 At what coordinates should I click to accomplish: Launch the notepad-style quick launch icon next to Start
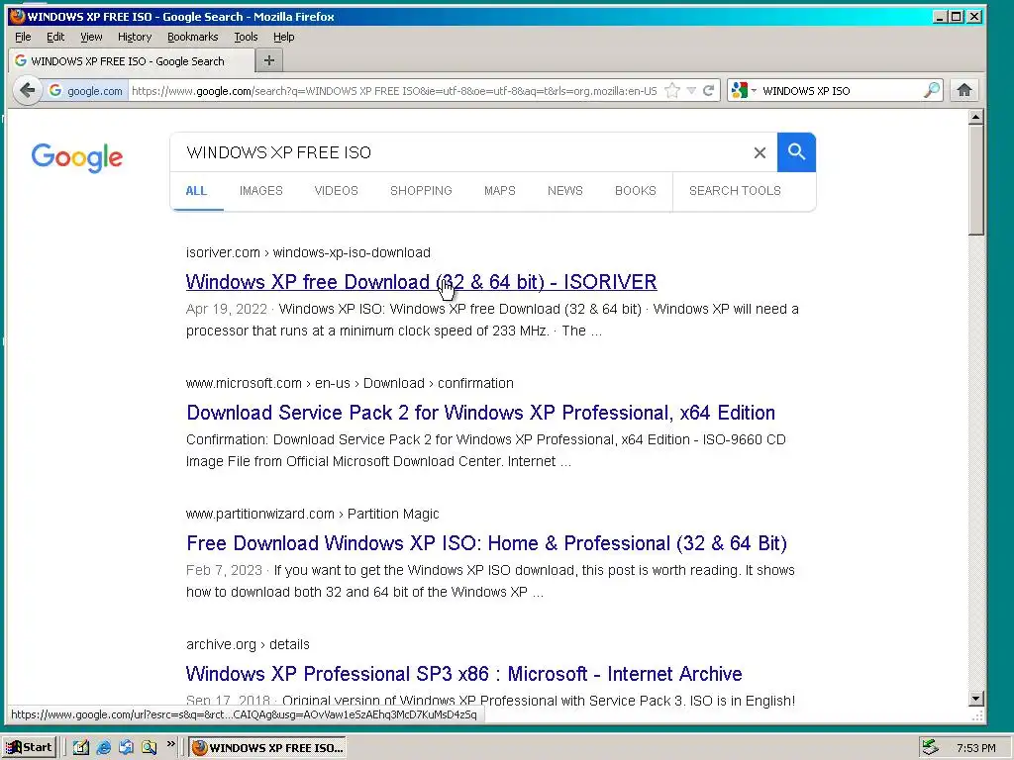click(81, 748)
